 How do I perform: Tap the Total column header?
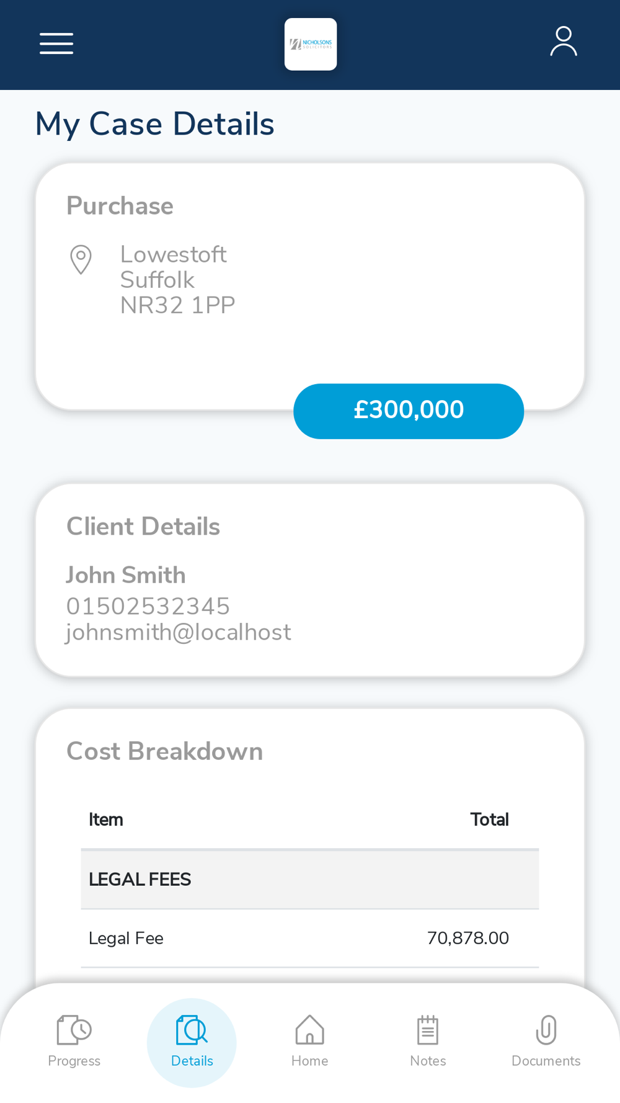489,819
